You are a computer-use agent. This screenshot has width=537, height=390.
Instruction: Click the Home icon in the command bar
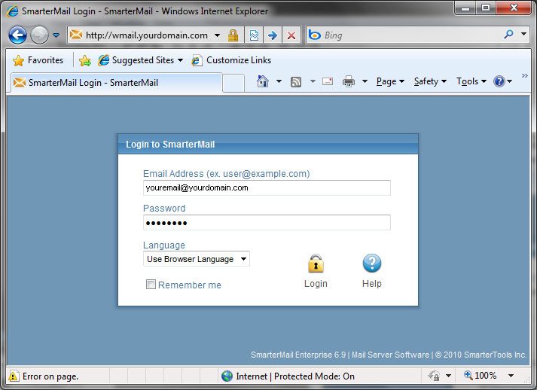click(262, 81)
